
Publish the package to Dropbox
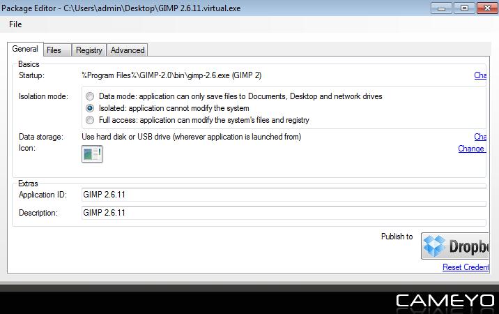(x=454, y=246)
